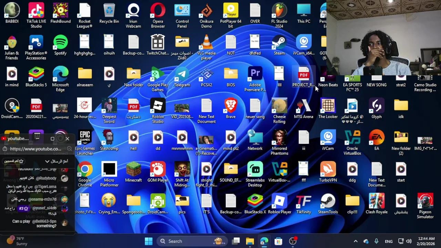Click the top fans crown button in chat
Screen dimensions: 441x248
point(14,161)
